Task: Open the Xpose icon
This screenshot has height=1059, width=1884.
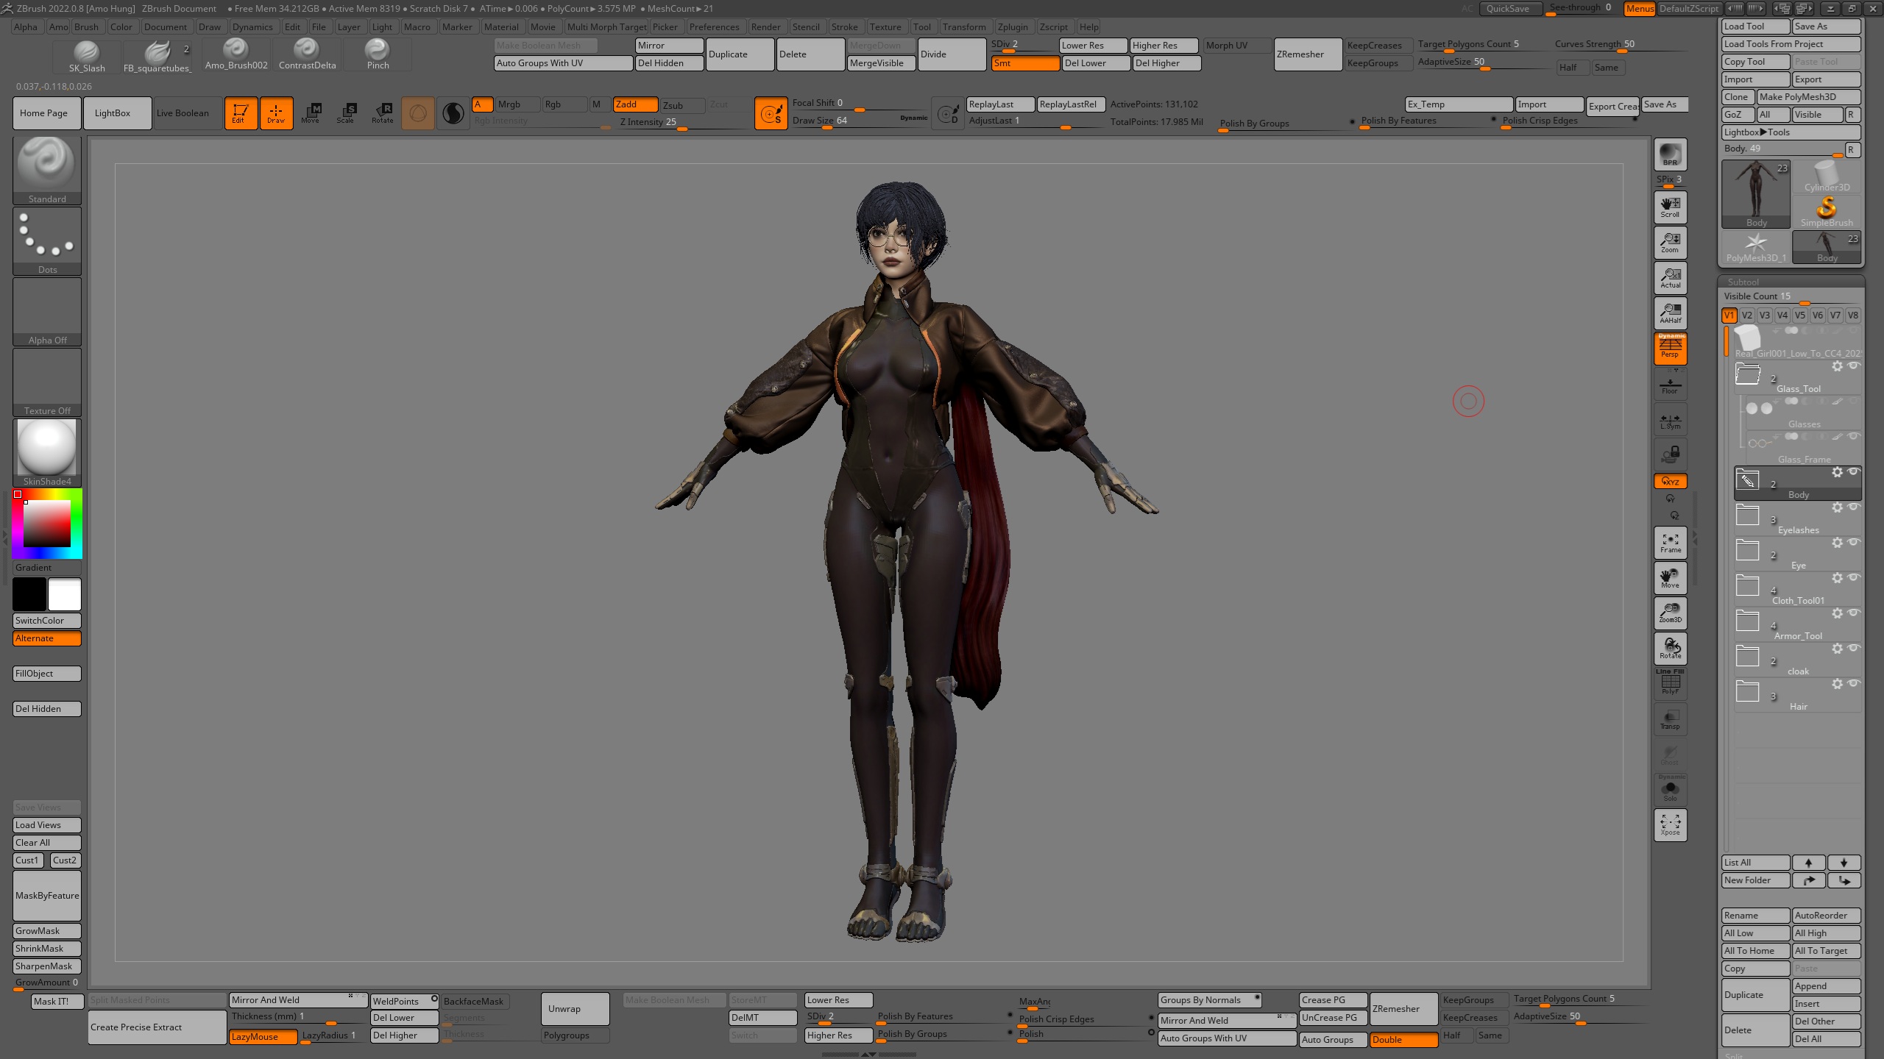Action: [x=1670, y=824]
